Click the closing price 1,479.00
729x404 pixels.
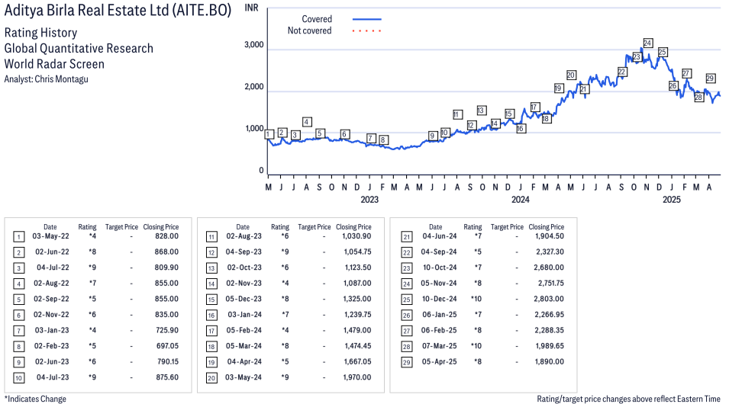point(357,331)
